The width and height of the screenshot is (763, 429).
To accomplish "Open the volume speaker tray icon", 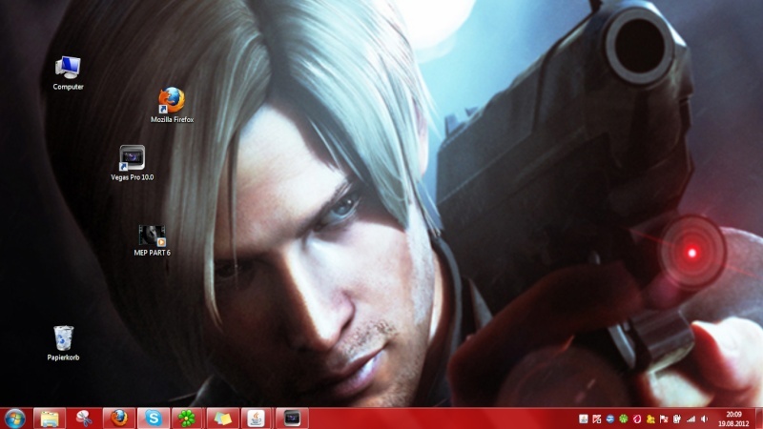I will (x=704, y=419).
